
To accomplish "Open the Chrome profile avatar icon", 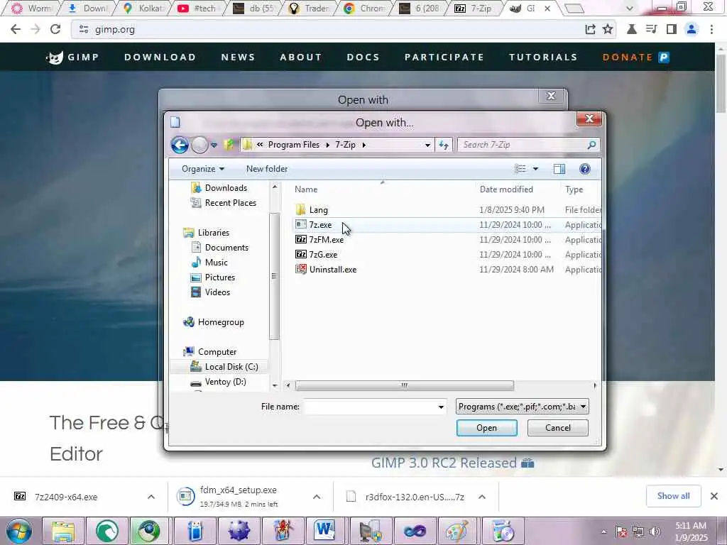I will pos(692,29).
